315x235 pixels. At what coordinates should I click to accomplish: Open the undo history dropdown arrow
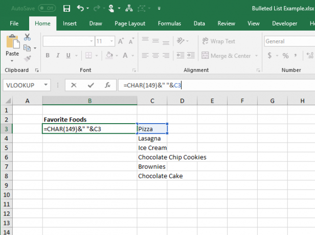tap(88, 8)
